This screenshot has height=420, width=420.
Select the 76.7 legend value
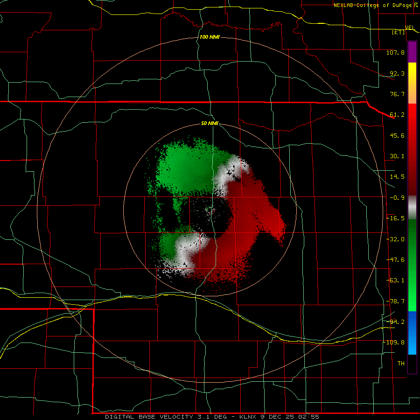point(397,94)
